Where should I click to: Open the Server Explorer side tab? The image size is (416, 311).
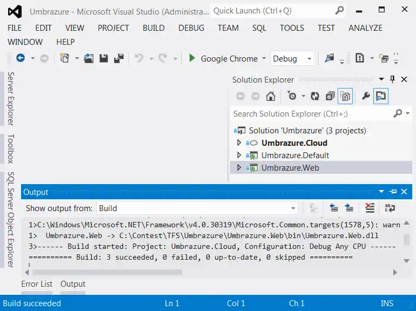click(x=10, y=99)
